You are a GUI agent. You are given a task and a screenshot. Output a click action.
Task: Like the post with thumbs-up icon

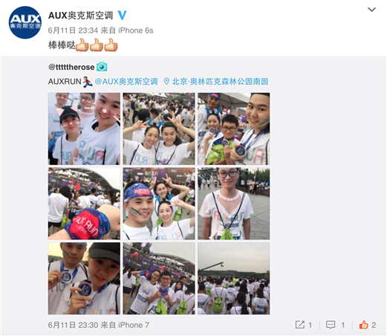click(x=363, y=324)
